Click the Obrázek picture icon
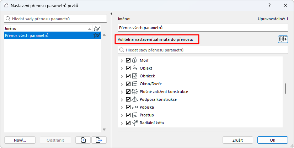Screen dimensions: 294x148 pyautogui.click(x=135, y=76)
